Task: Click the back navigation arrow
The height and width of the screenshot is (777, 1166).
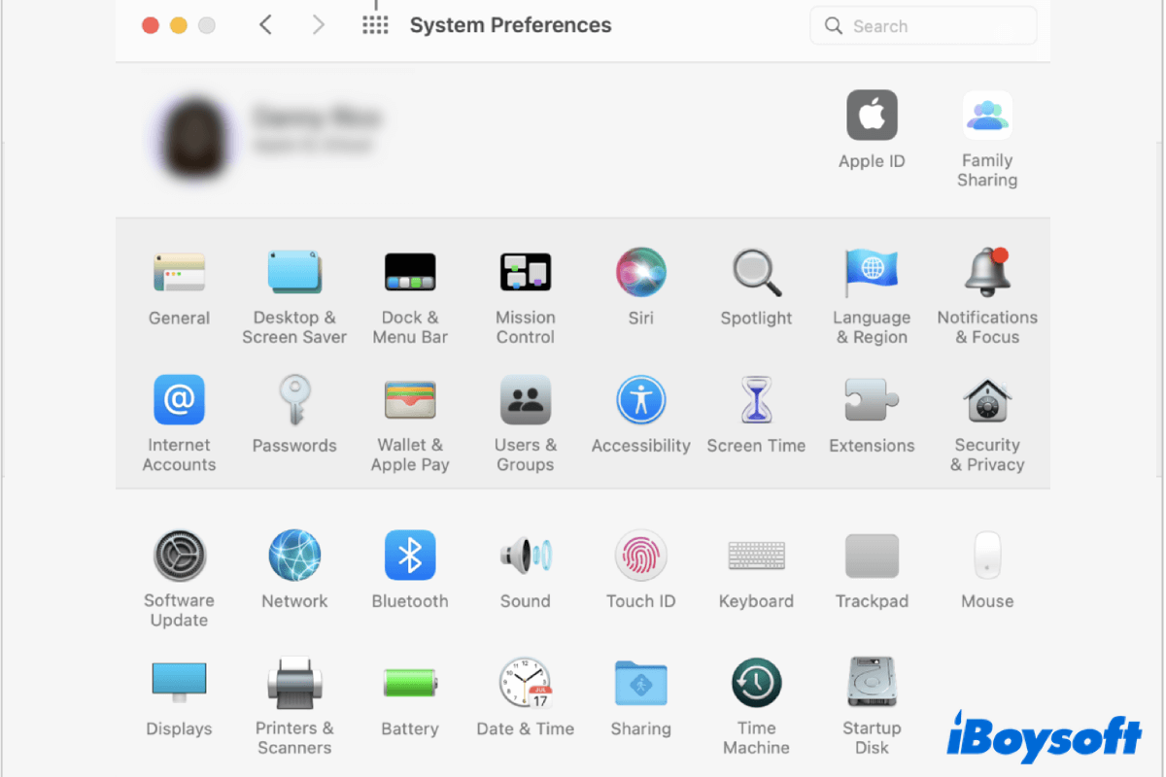Action: pyautogui.click(x=265, y=25)
